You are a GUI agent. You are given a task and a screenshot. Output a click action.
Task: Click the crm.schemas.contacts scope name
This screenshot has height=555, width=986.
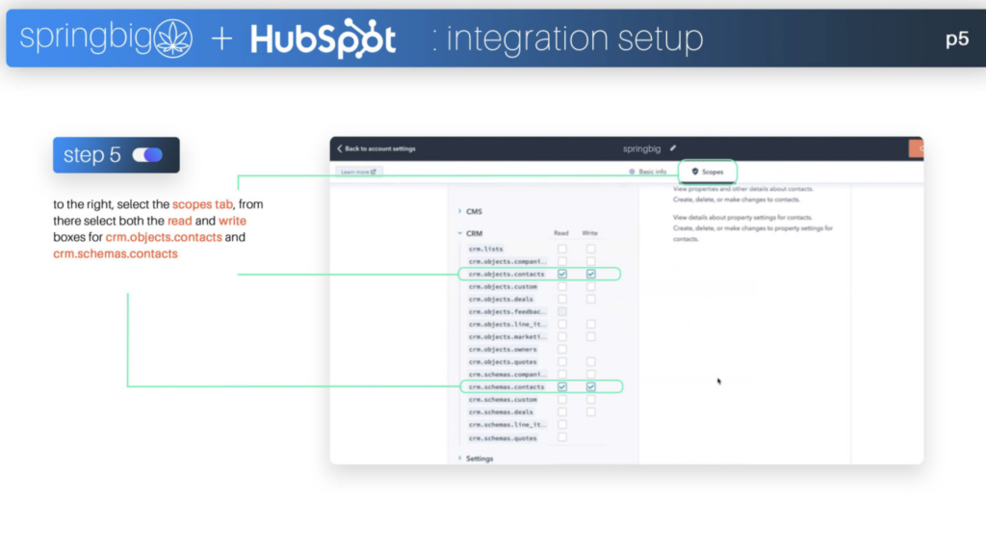tap(506, 387)
